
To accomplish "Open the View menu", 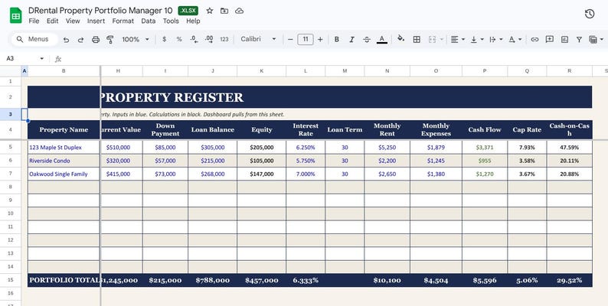I will coord(73,21).
